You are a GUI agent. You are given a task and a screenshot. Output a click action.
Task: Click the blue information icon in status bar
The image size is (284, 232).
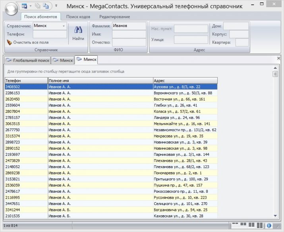tap(269, 226)
